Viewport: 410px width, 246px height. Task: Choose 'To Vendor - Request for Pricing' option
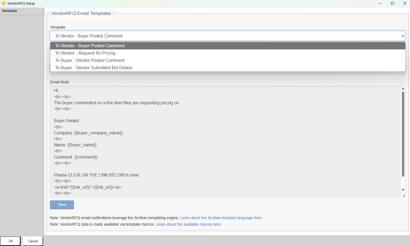click(85, 53)
